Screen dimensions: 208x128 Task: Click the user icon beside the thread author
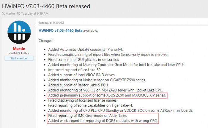coord(4,13)
